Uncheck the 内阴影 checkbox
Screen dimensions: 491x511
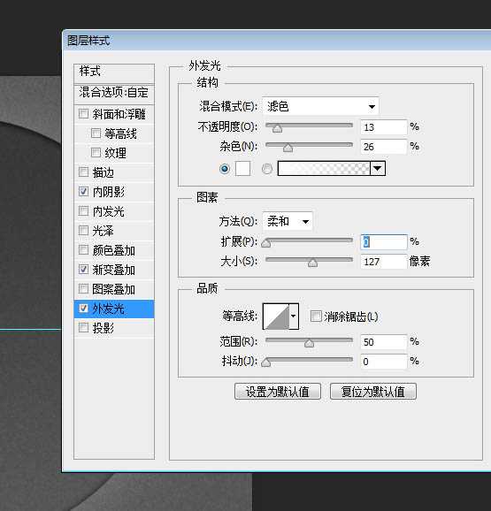coord(83,191)
